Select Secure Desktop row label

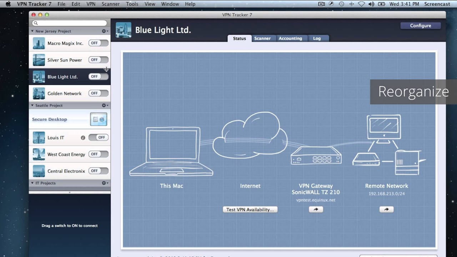pos(50,119)
